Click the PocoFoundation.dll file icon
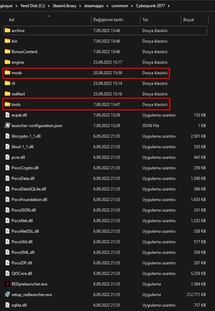This screenshot has height=311, width=215. point(7,199)
